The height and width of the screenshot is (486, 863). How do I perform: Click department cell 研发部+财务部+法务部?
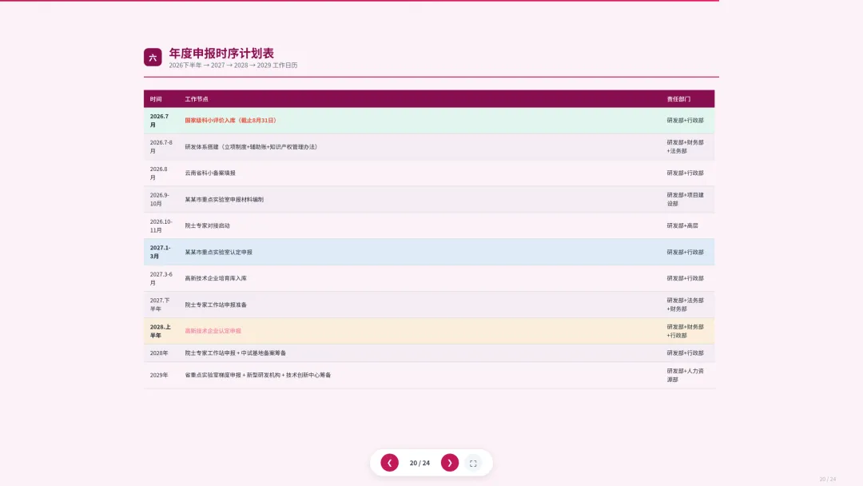click(686, 147)
